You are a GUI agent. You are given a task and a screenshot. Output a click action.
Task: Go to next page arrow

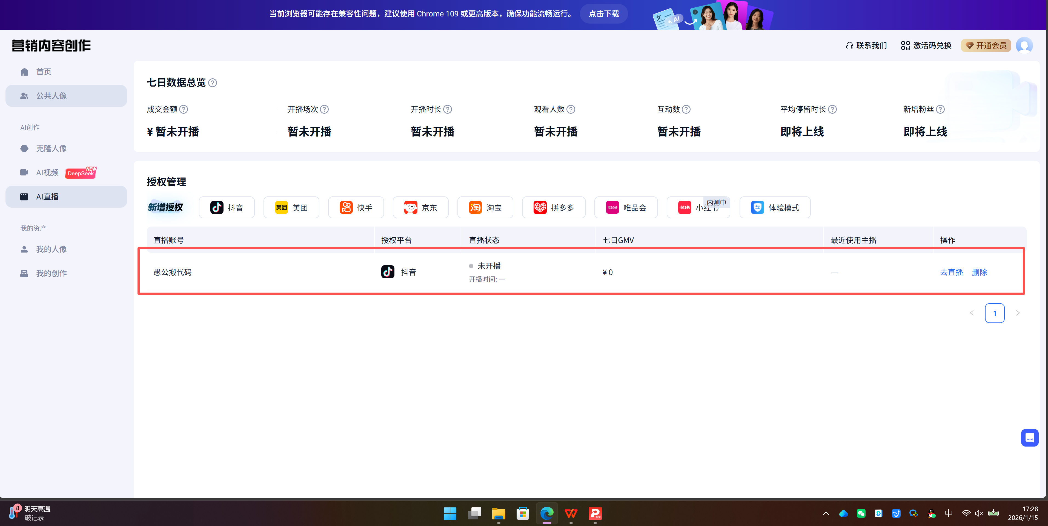pyautogui.click(x=1018, y=313)
